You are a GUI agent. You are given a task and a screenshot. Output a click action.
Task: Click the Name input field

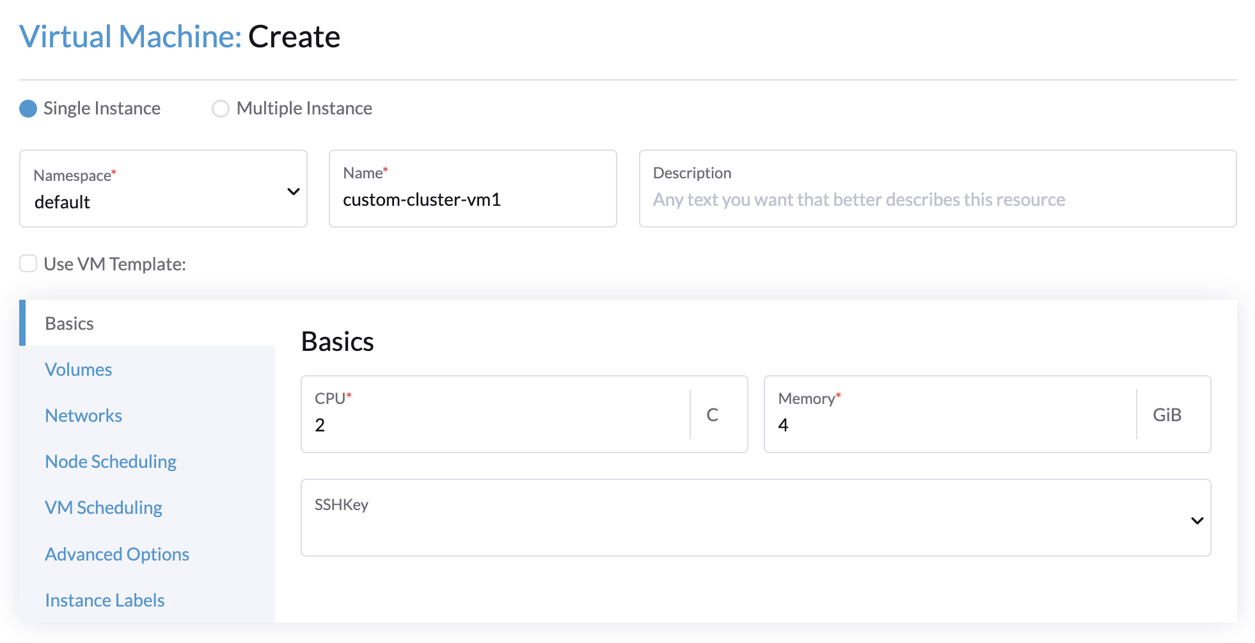click(472, 199)
